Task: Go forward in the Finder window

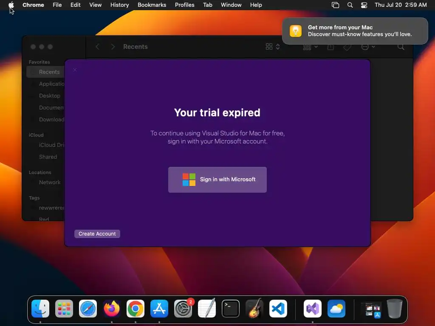Action: (x=113, y=47)
